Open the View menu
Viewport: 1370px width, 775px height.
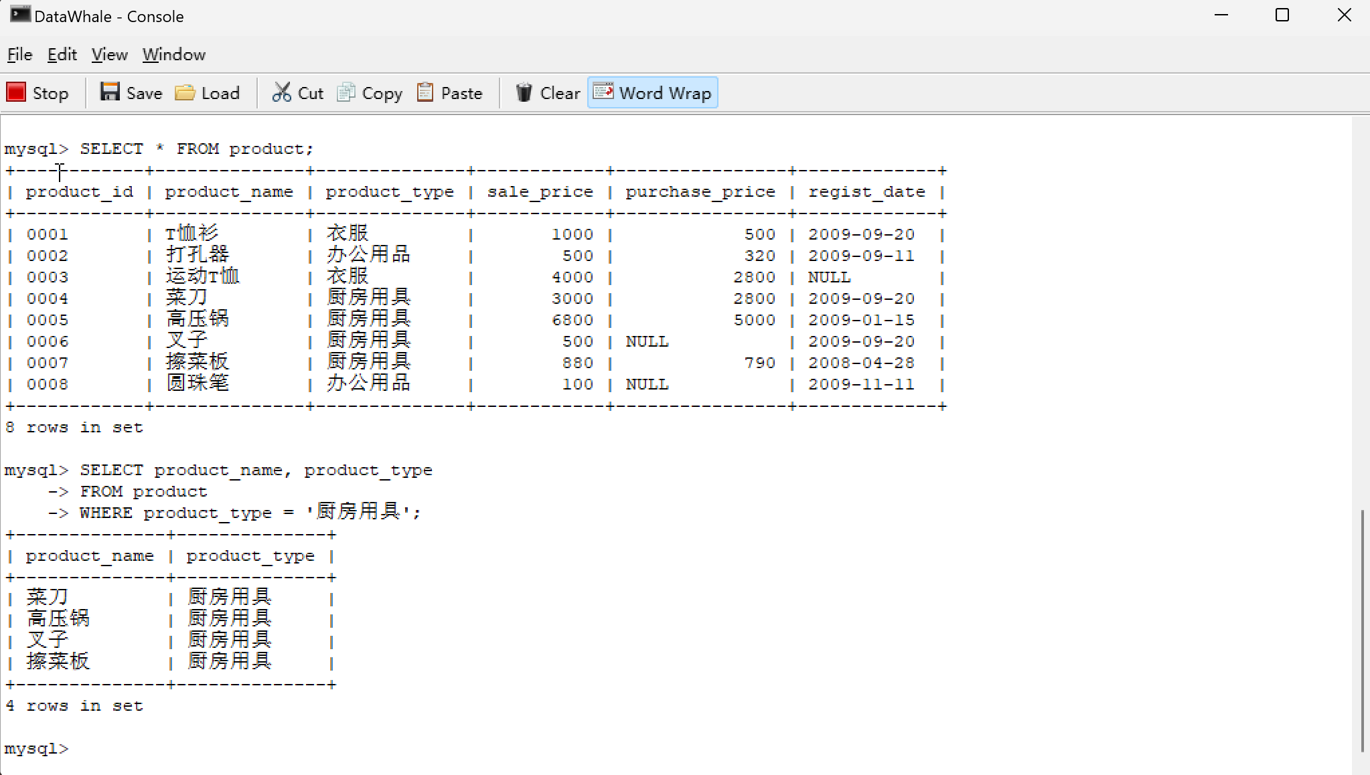point(109,54)
